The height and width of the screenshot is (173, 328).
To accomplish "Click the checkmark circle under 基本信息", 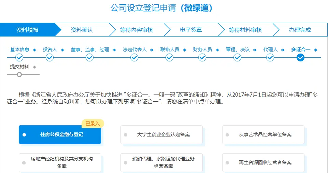I will (19, 58).
